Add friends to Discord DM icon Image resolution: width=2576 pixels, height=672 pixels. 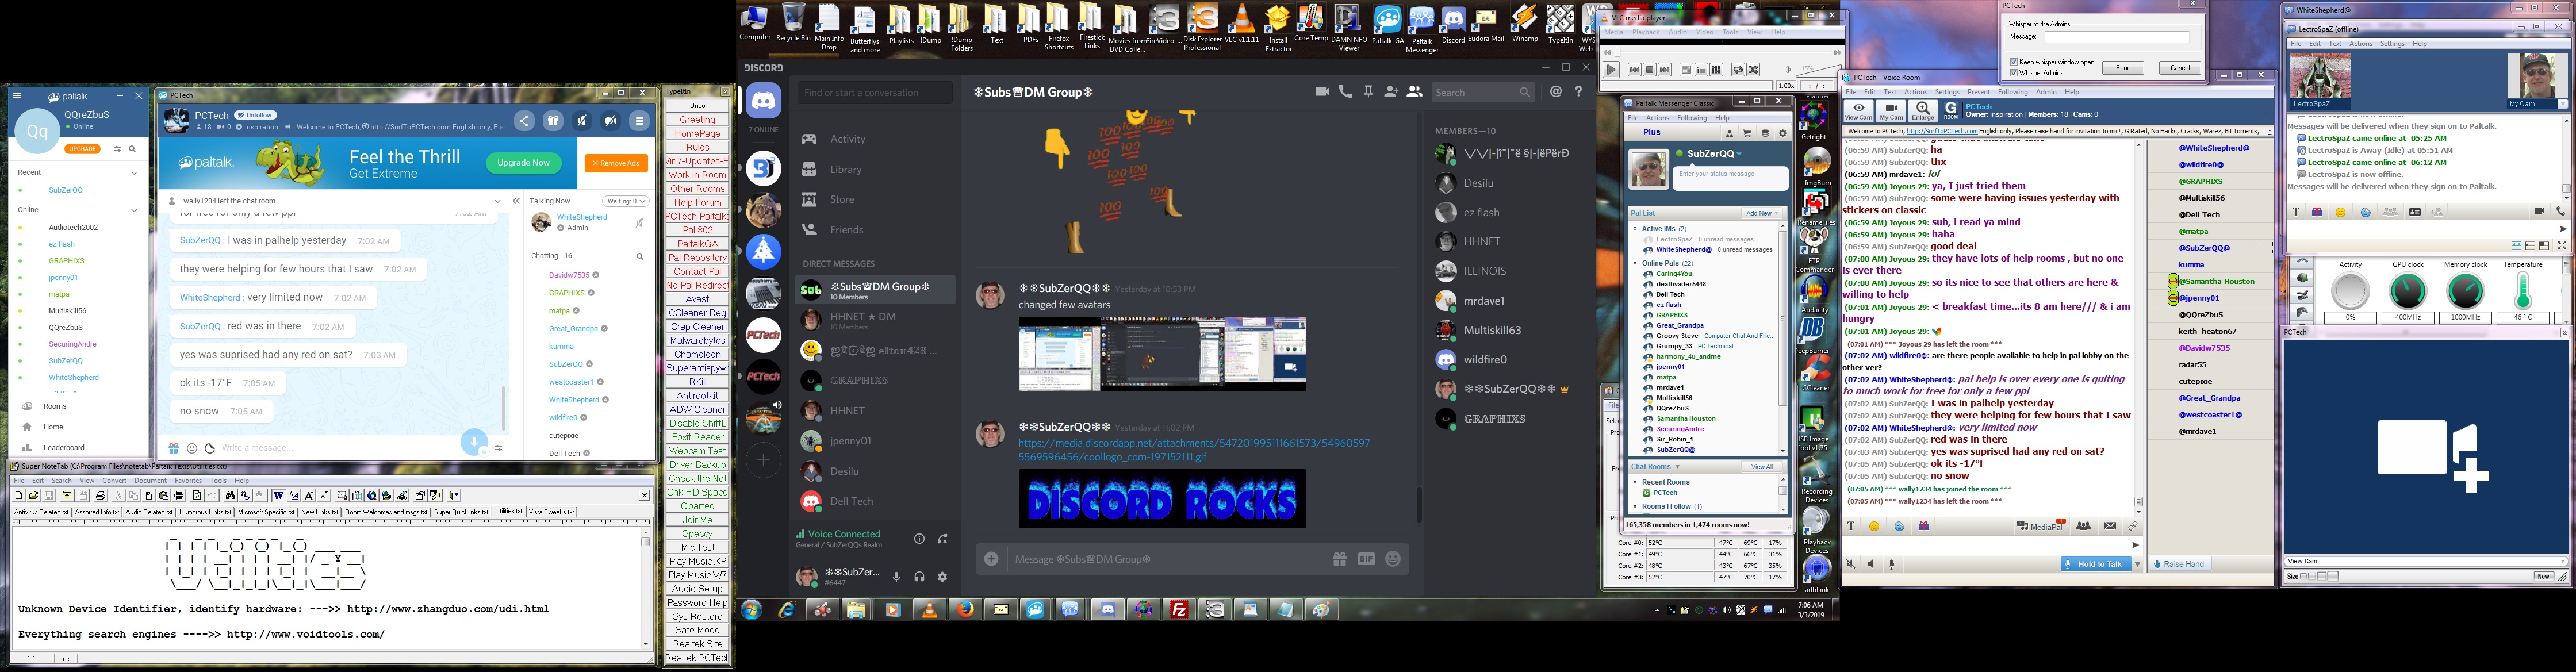click(1391, 92)
